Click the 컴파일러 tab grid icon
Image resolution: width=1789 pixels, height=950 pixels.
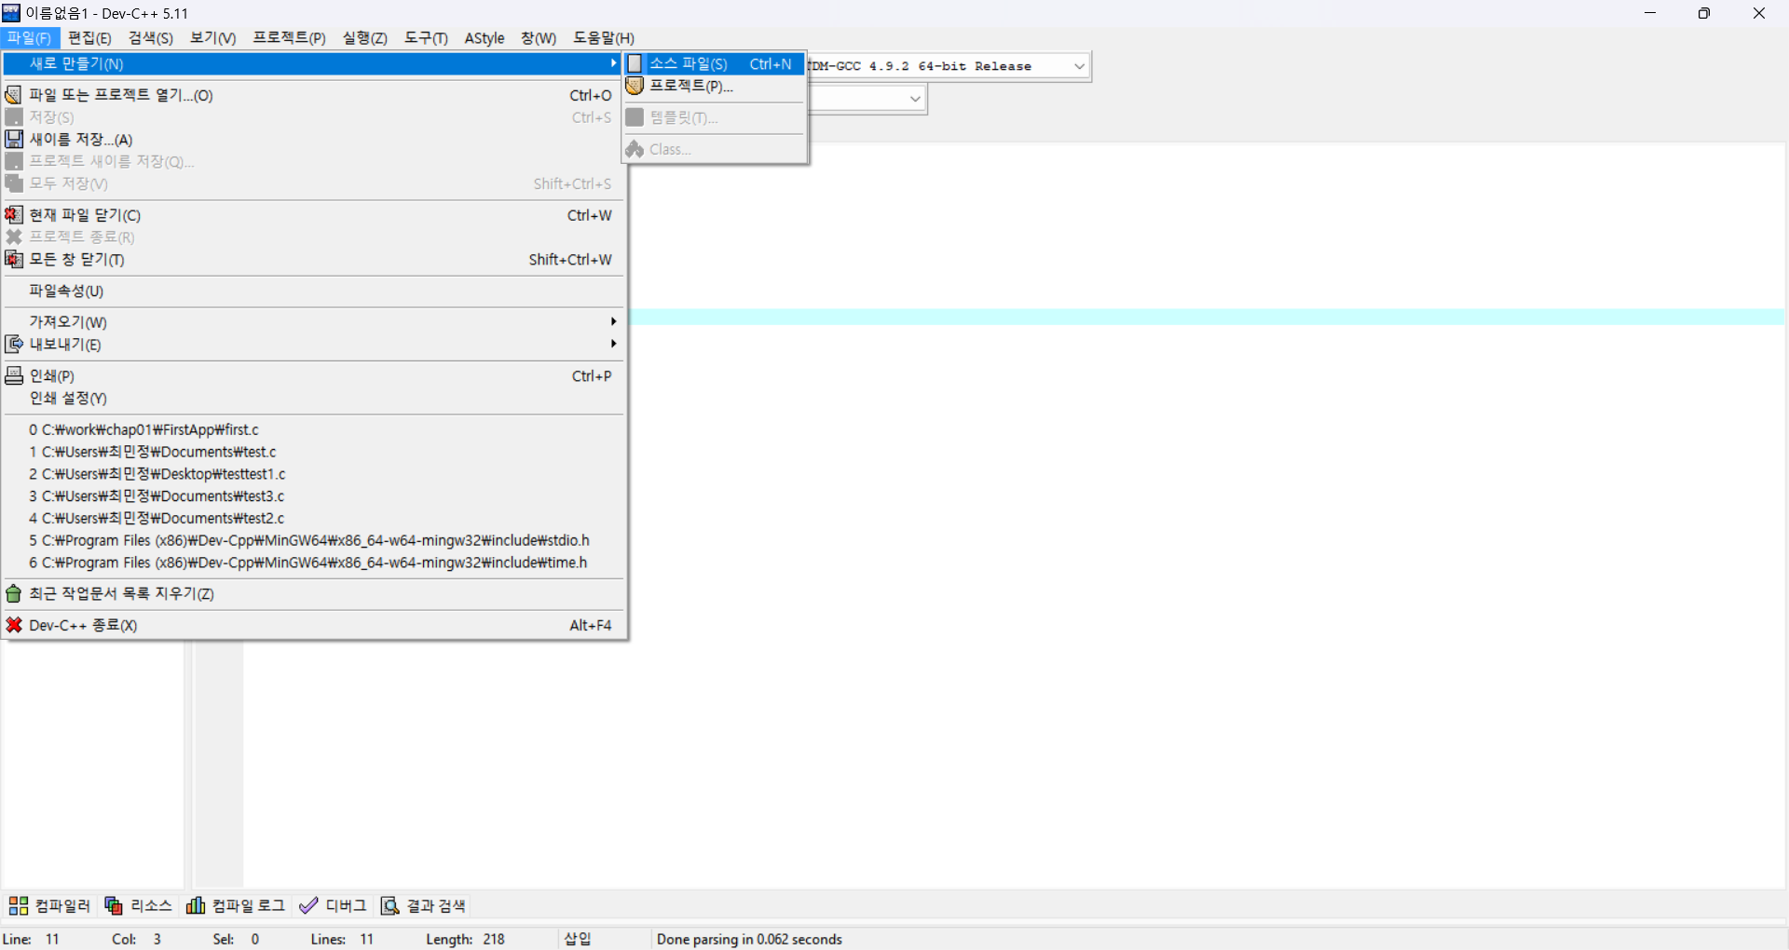pos(19,905)
